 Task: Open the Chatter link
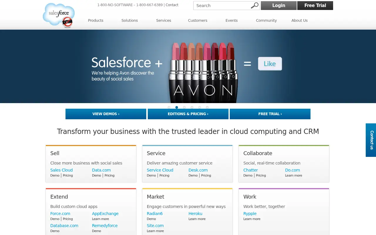[x=251, y=170]
